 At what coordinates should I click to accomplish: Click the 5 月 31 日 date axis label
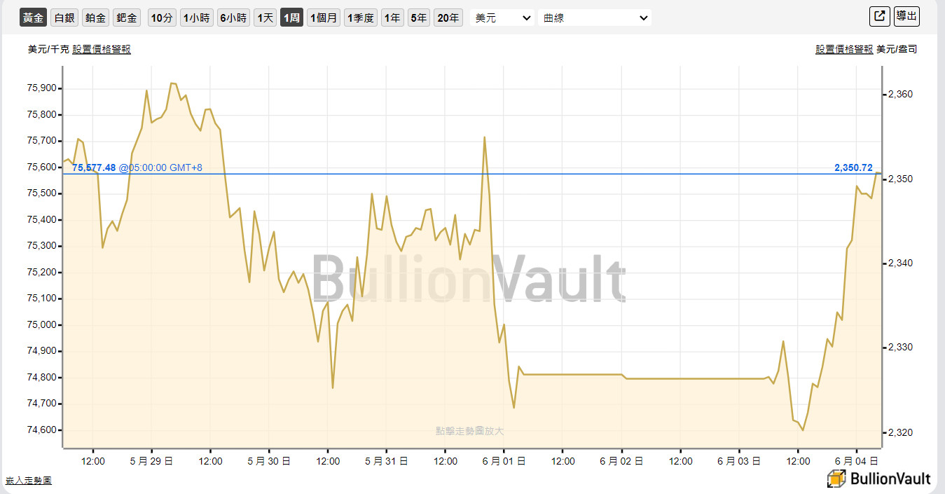tap(387, 461)
